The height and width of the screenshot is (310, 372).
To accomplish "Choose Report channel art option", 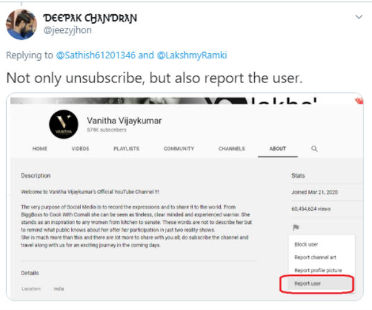I will pyautogui.click(x=316, y=257).
